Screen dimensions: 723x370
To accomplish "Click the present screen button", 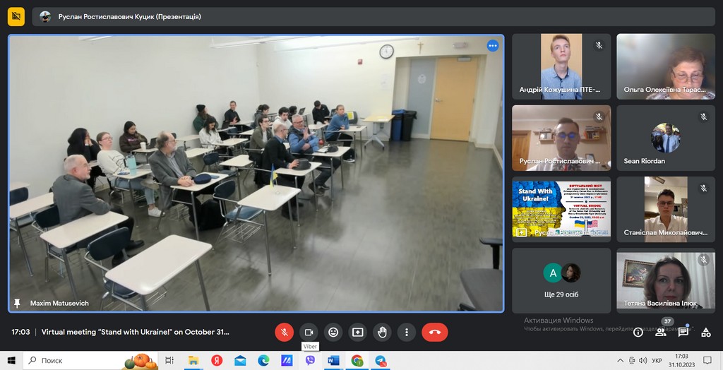I will pyautogui.click(x=358, y=332).
